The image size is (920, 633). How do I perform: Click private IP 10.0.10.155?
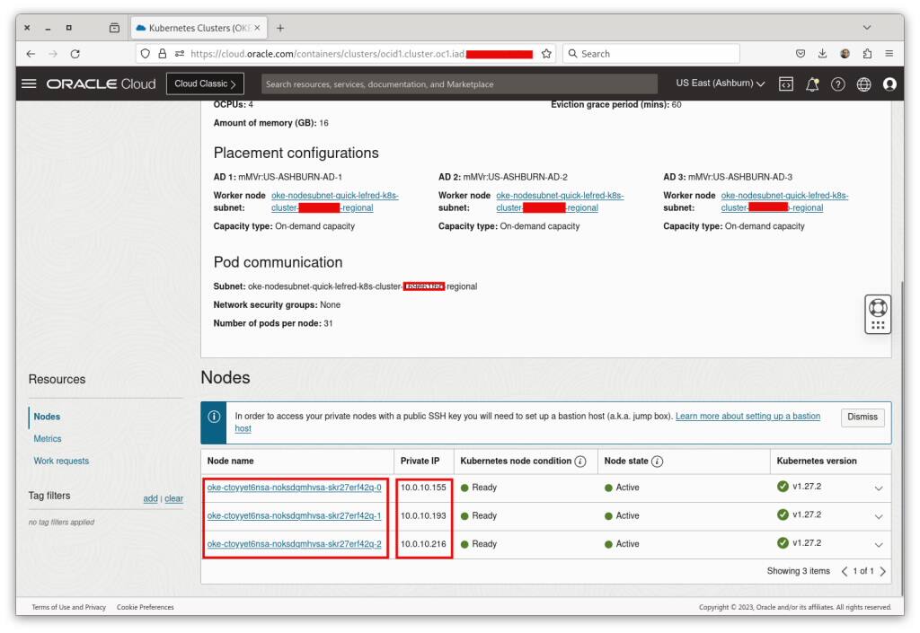point(423,488)
